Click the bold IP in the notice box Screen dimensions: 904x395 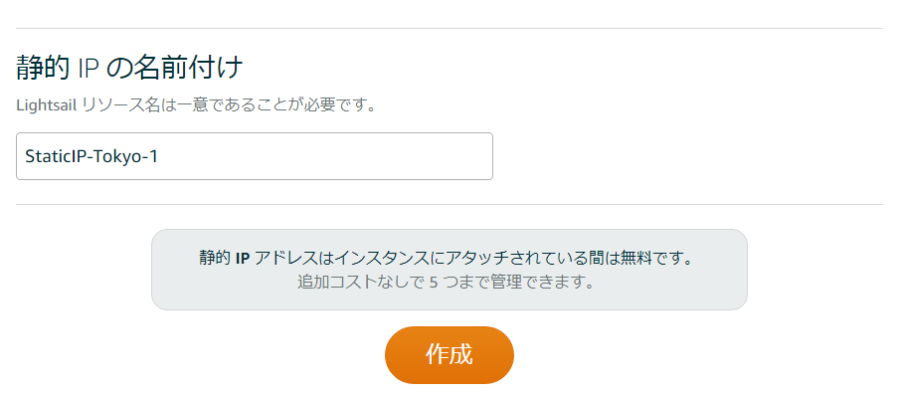242,259
